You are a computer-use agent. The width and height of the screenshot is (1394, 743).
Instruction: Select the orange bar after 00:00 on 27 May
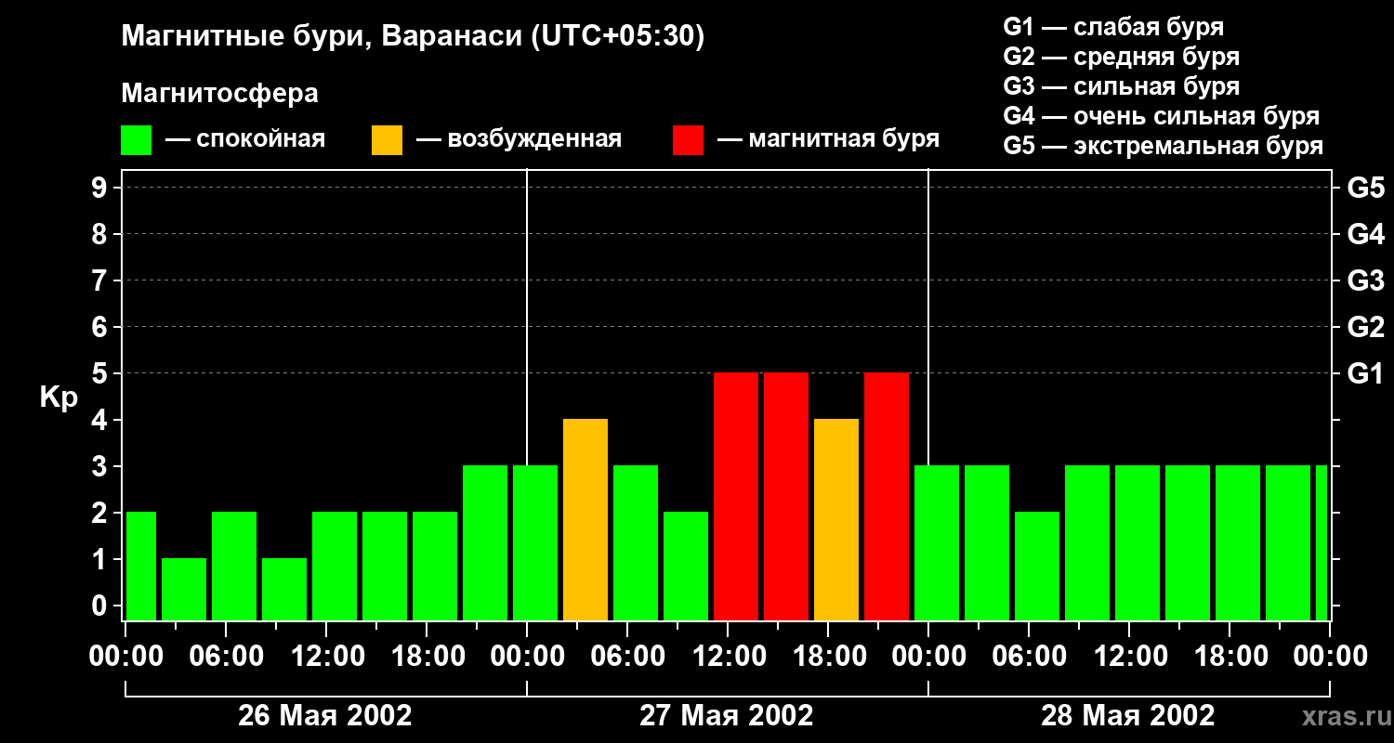point(585,520)
